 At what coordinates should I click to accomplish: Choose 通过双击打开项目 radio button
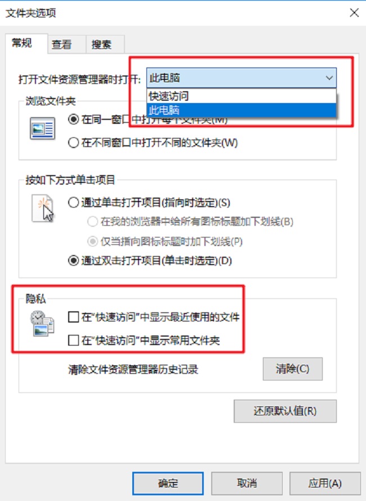(74, 261)
